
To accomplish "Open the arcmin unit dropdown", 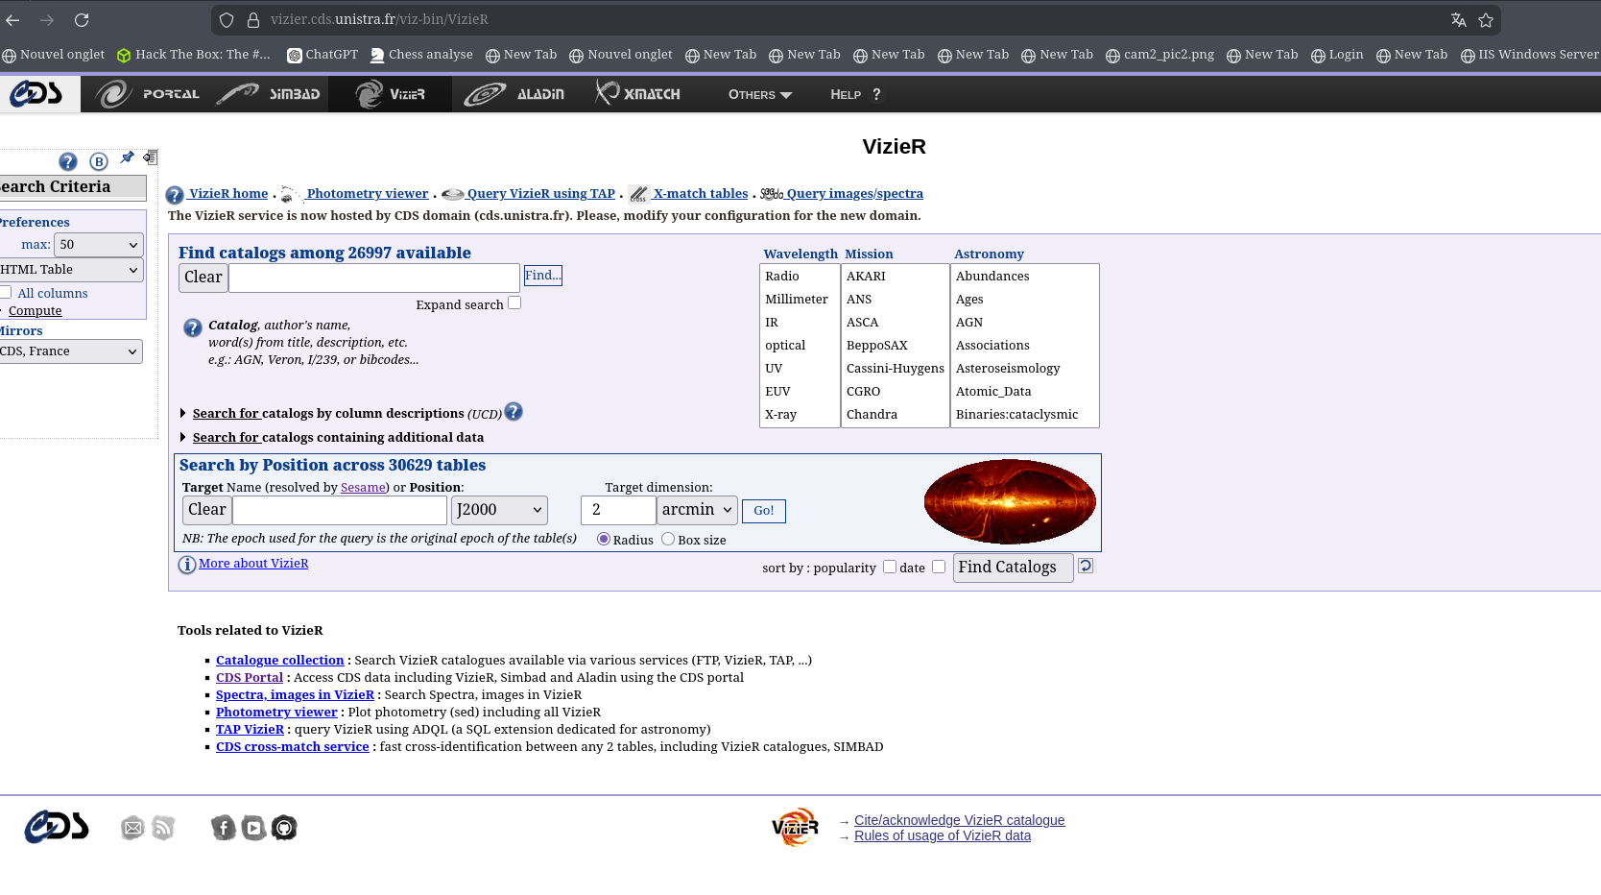I will coord(697,510).
